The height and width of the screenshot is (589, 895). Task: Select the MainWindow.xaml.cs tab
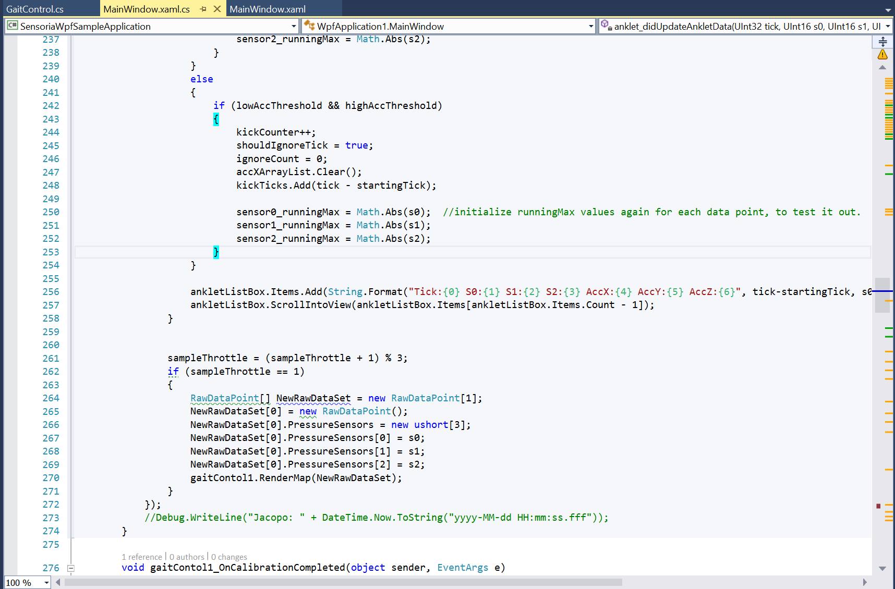pos(147,9)
